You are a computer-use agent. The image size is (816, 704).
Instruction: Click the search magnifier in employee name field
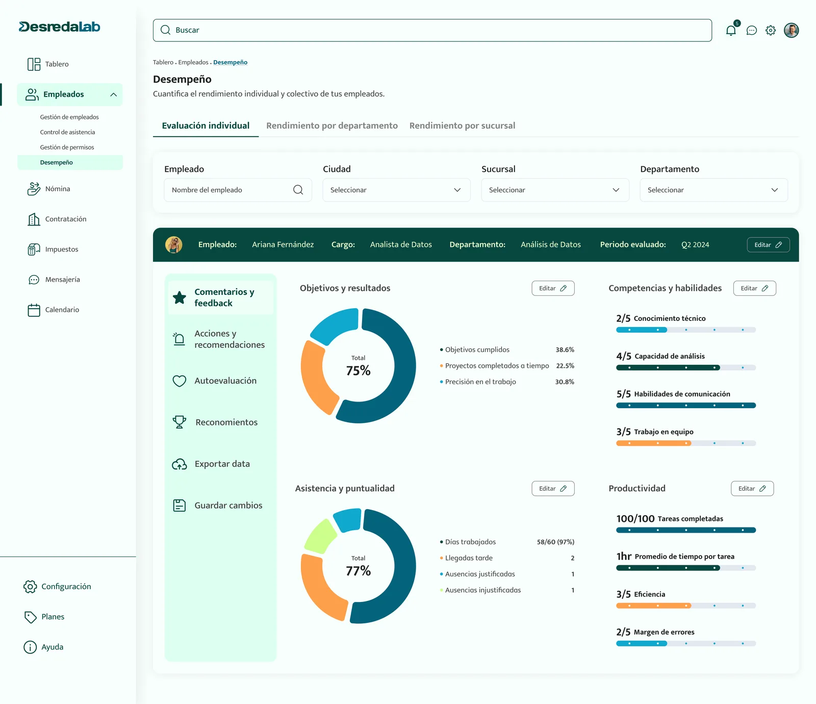(x=298, y=190)
